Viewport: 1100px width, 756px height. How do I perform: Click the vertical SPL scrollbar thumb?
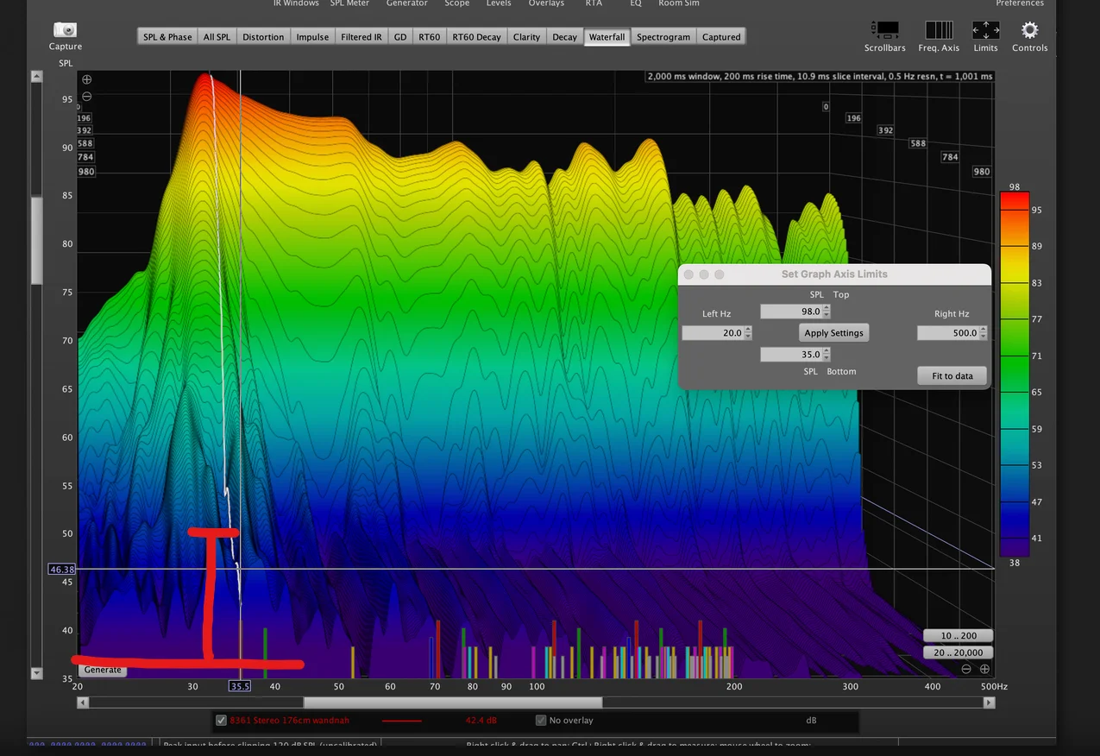(x=36, y=240)
